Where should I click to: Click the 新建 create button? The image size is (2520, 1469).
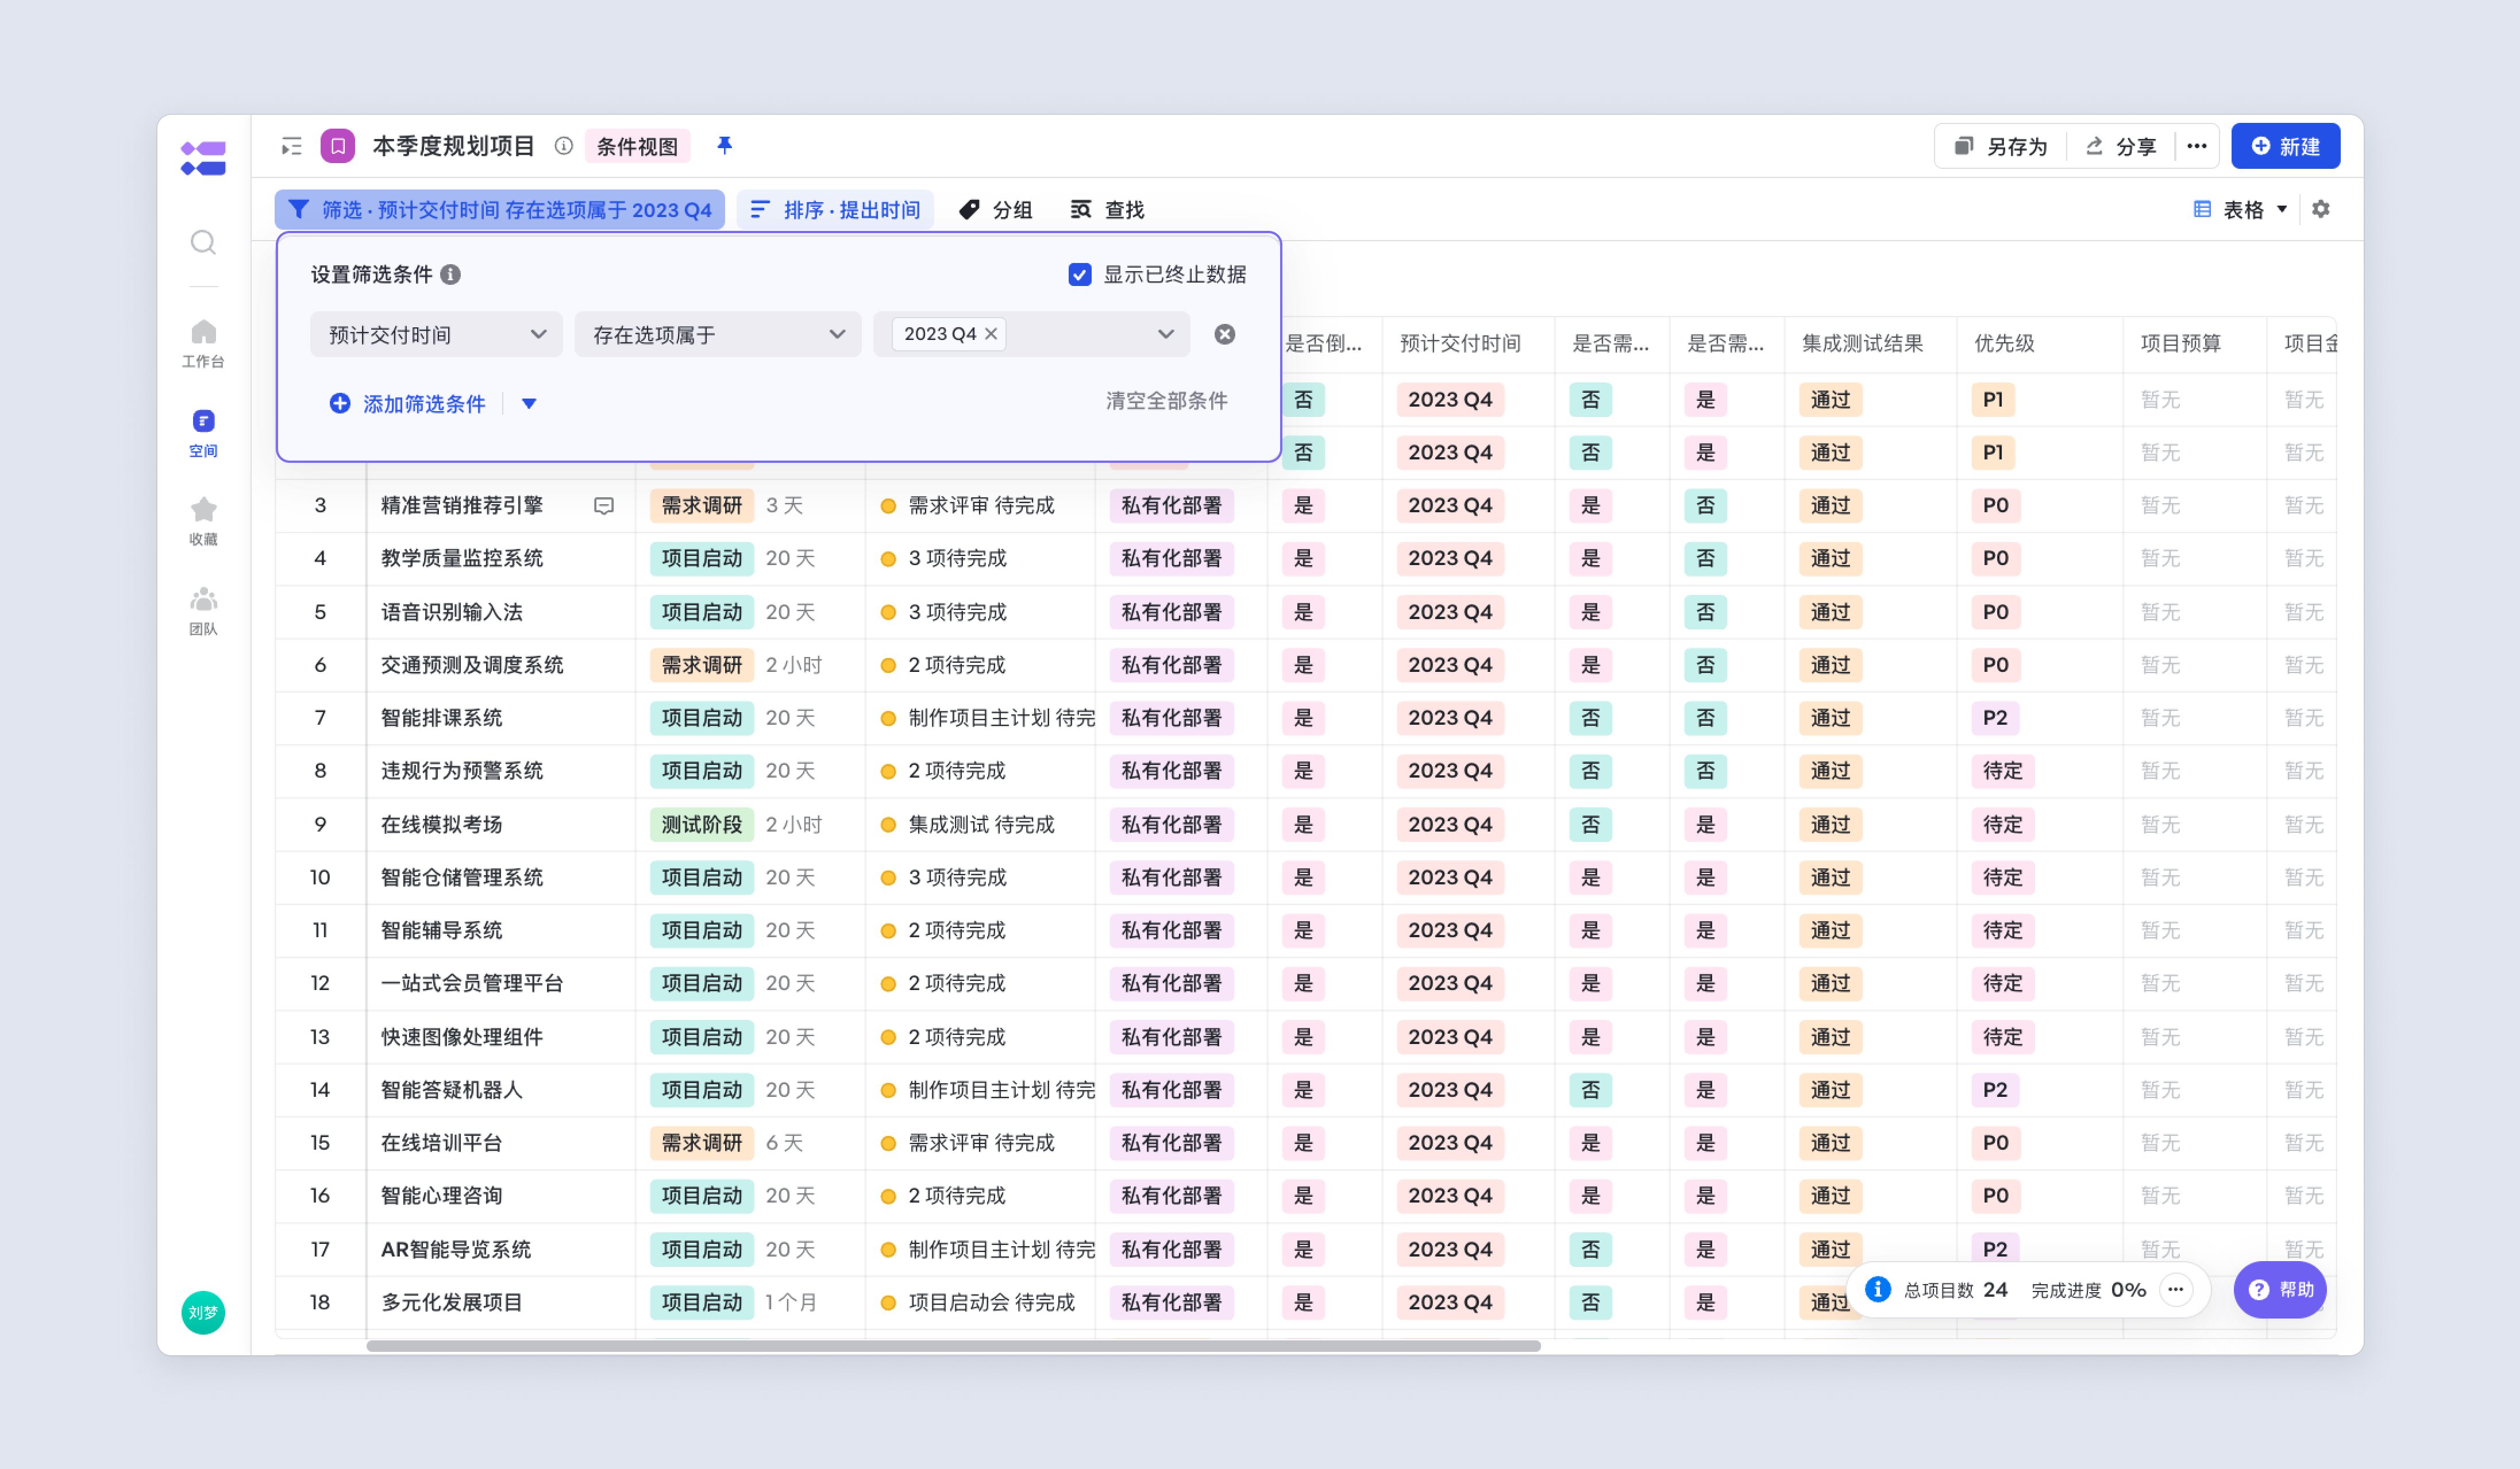2285,146
